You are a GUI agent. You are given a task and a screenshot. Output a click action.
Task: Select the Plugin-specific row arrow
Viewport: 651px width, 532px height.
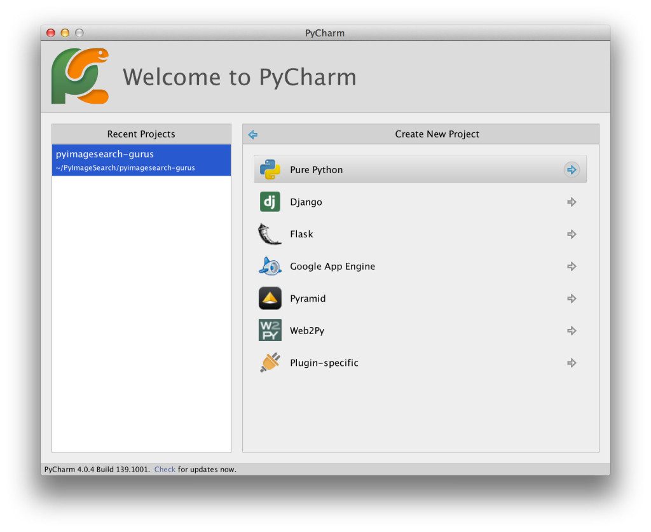(x=572, y=362)
